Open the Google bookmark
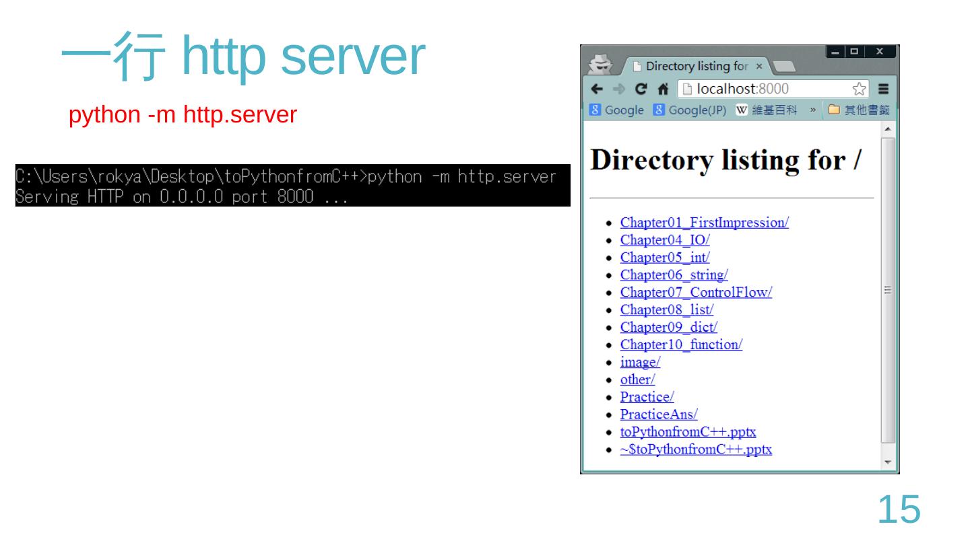Viewport: 970px width, 545px height. click(x=617, y=110)
